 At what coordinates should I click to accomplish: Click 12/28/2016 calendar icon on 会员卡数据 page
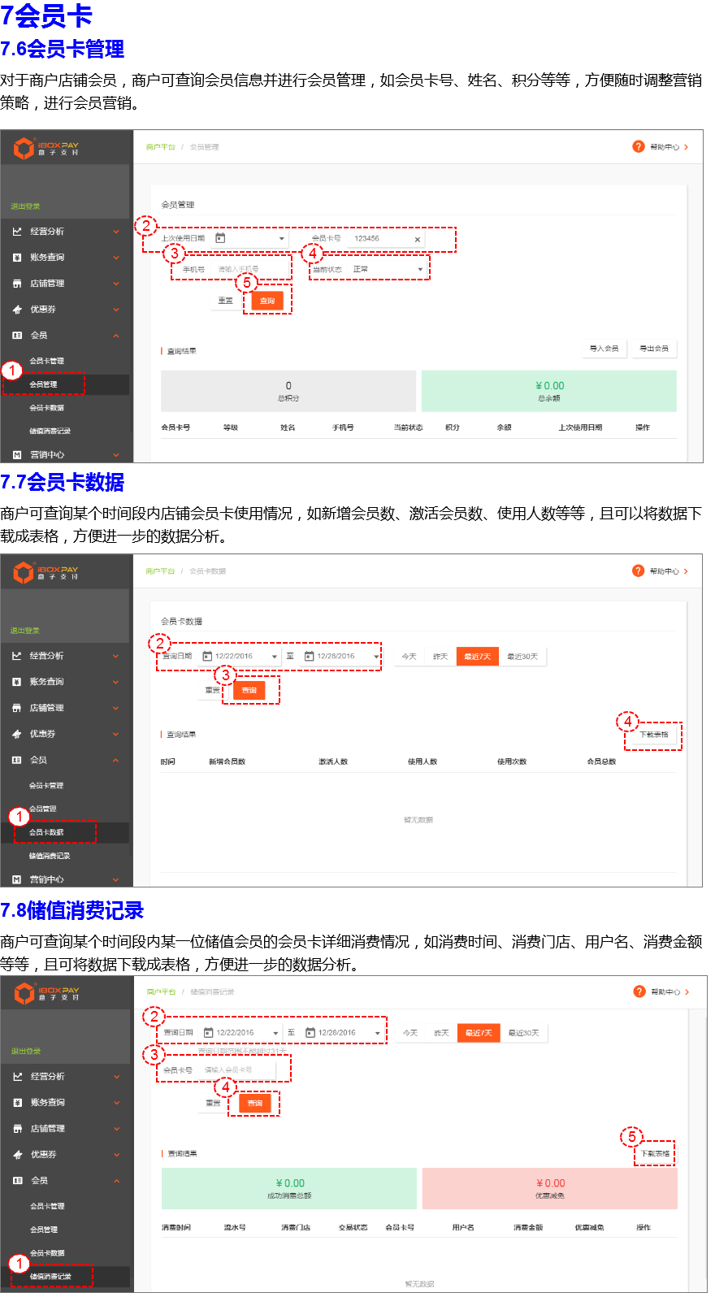click(x=309, y=656)
